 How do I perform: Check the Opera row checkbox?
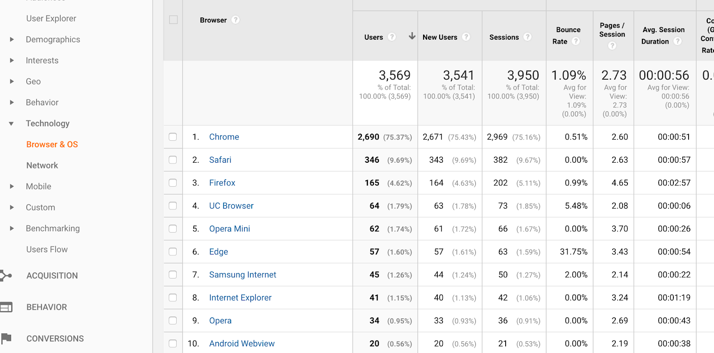tap(173, 320)
